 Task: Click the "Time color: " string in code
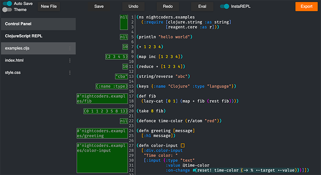point(161,155)
